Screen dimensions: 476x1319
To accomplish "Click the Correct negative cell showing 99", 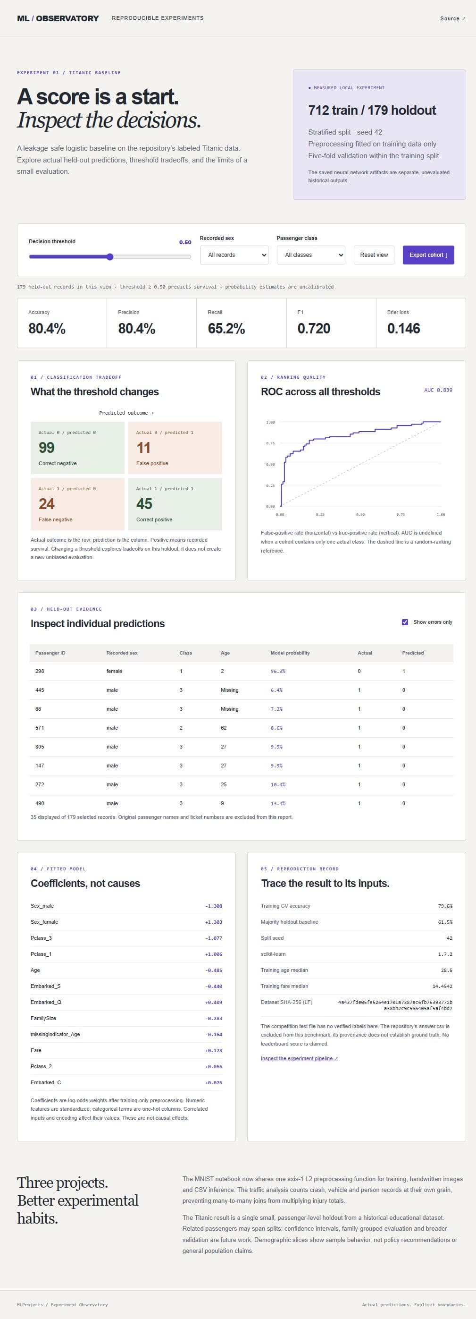I will click(x=77, y=448).
